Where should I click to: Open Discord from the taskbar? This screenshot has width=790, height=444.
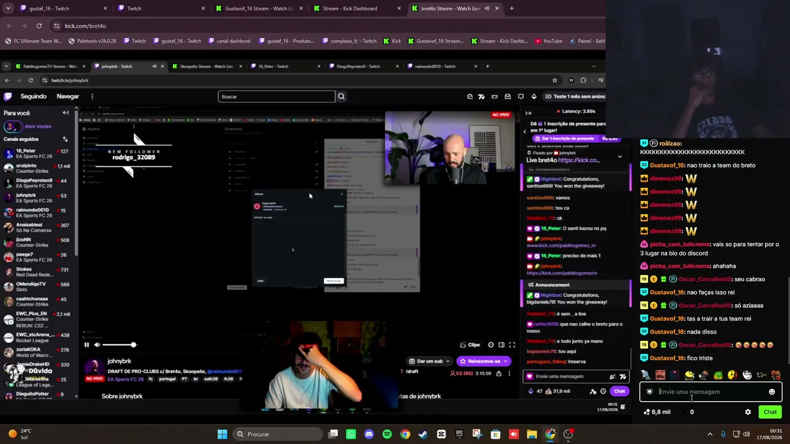coord(369,434)
